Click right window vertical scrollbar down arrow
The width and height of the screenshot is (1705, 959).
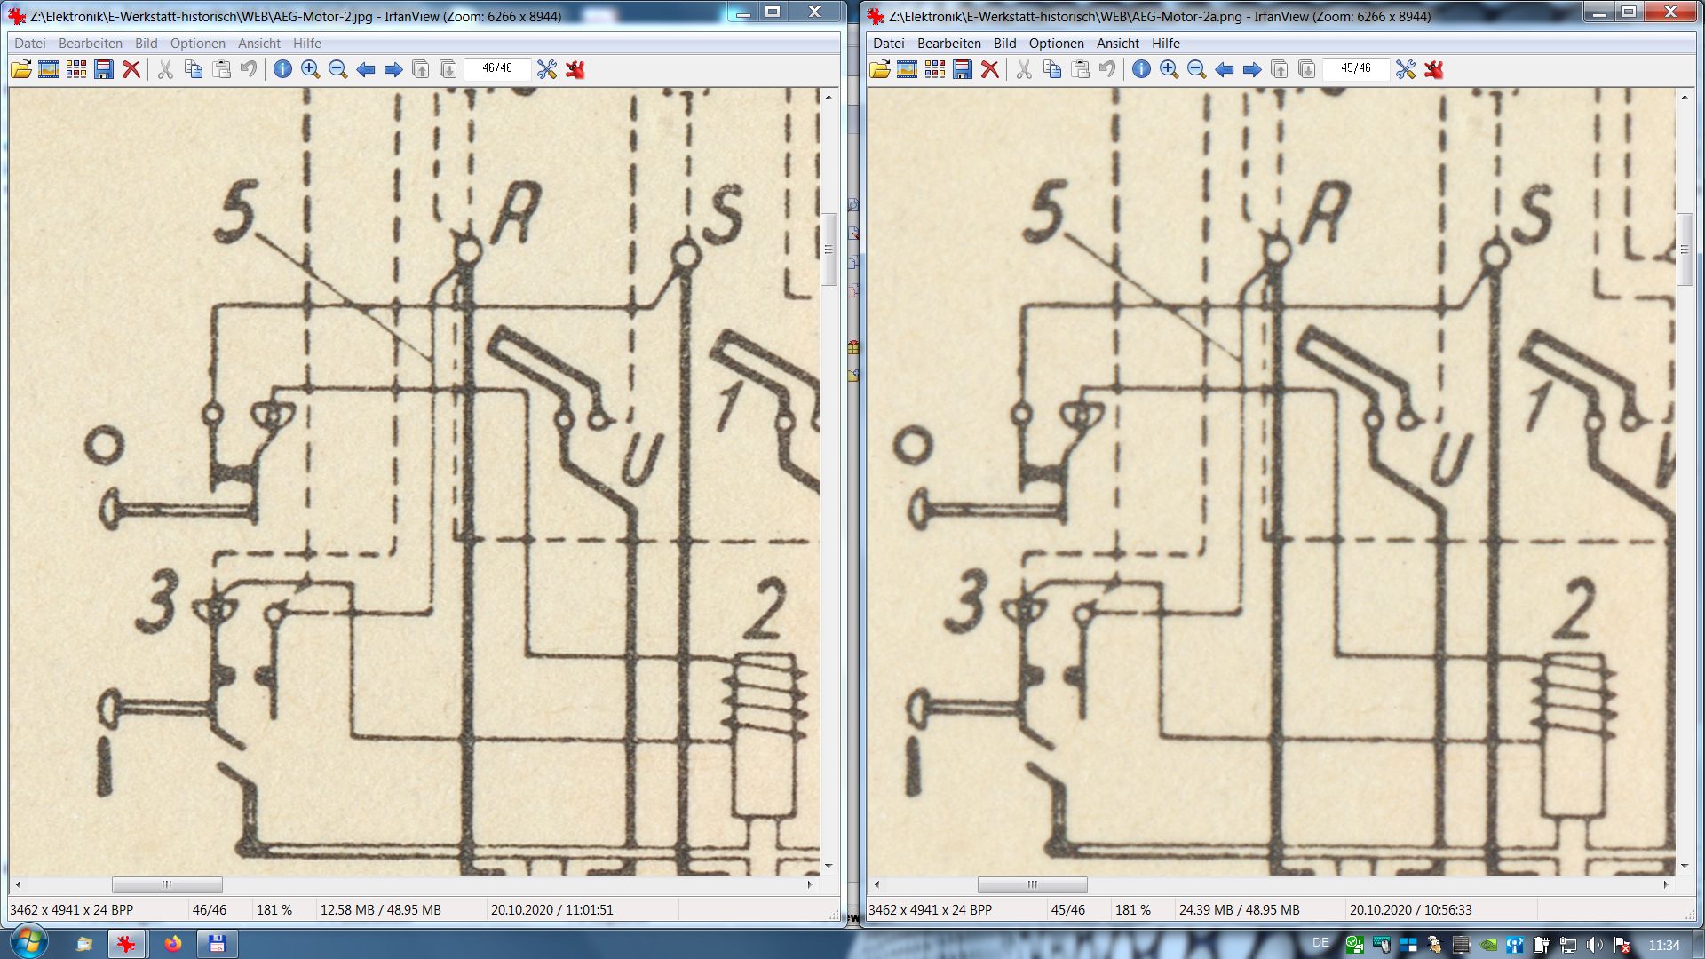pyautogui.click(x=1685, y=865)
